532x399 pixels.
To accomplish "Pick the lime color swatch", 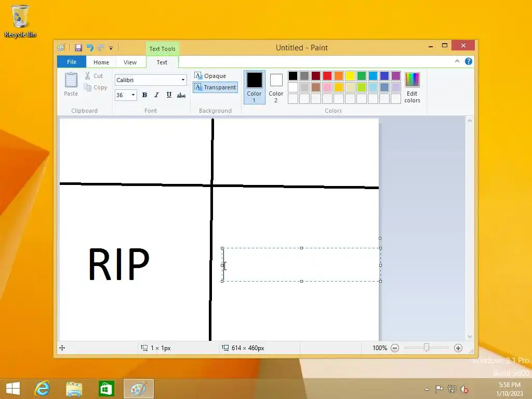I will point(362,87).
